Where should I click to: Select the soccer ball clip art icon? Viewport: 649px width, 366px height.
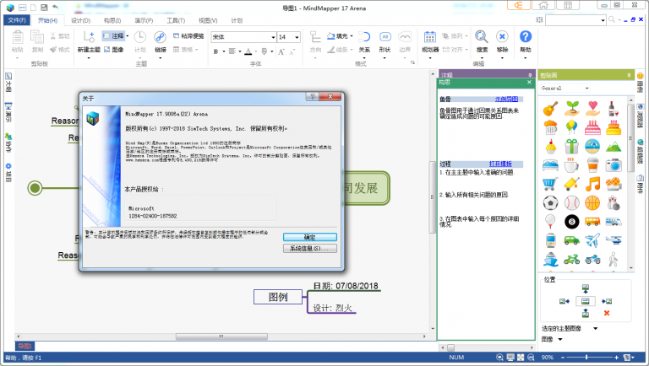[x=549, y=202]
